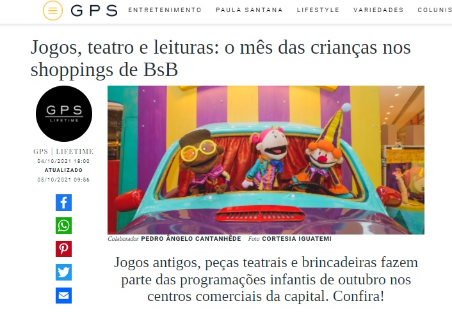Viewport: 452px width, 331px height.
Task: Click the GPS Lifetime round avatar
Action: tap(64, 114)
